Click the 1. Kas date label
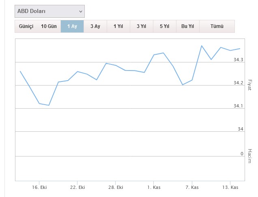This screenshot has width=258, height=197. click(x=154, y=187)
